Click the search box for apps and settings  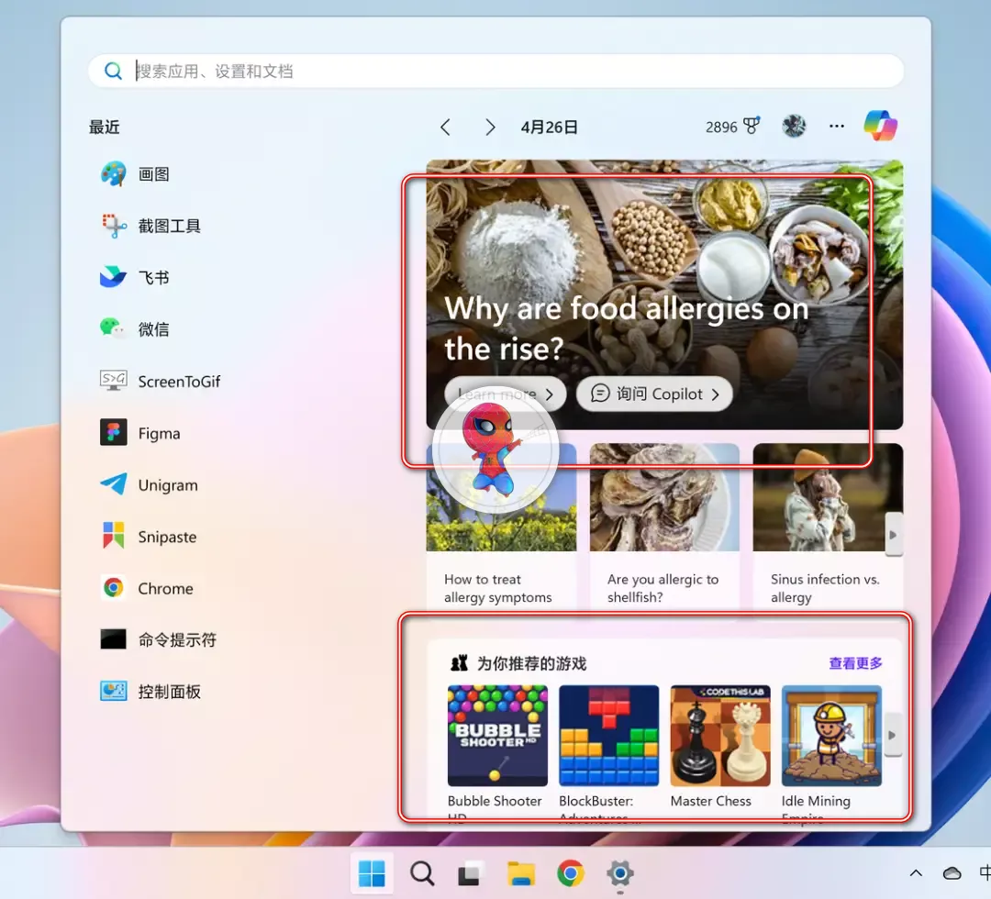[495, 71]
